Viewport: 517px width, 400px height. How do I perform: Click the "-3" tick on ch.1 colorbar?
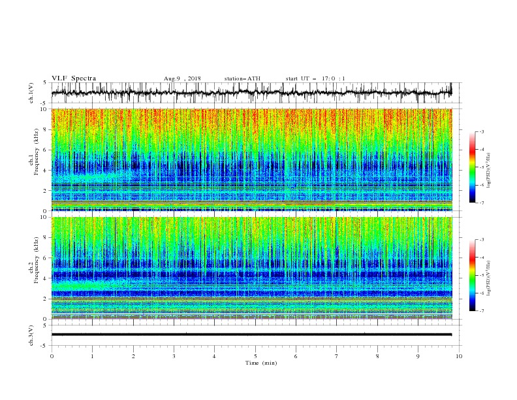[482, 131]
